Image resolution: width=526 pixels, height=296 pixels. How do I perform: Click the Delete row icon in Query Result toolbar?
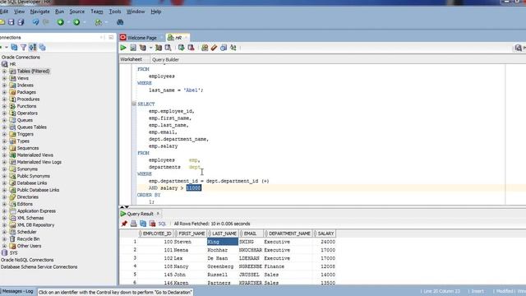coord(152,224)
